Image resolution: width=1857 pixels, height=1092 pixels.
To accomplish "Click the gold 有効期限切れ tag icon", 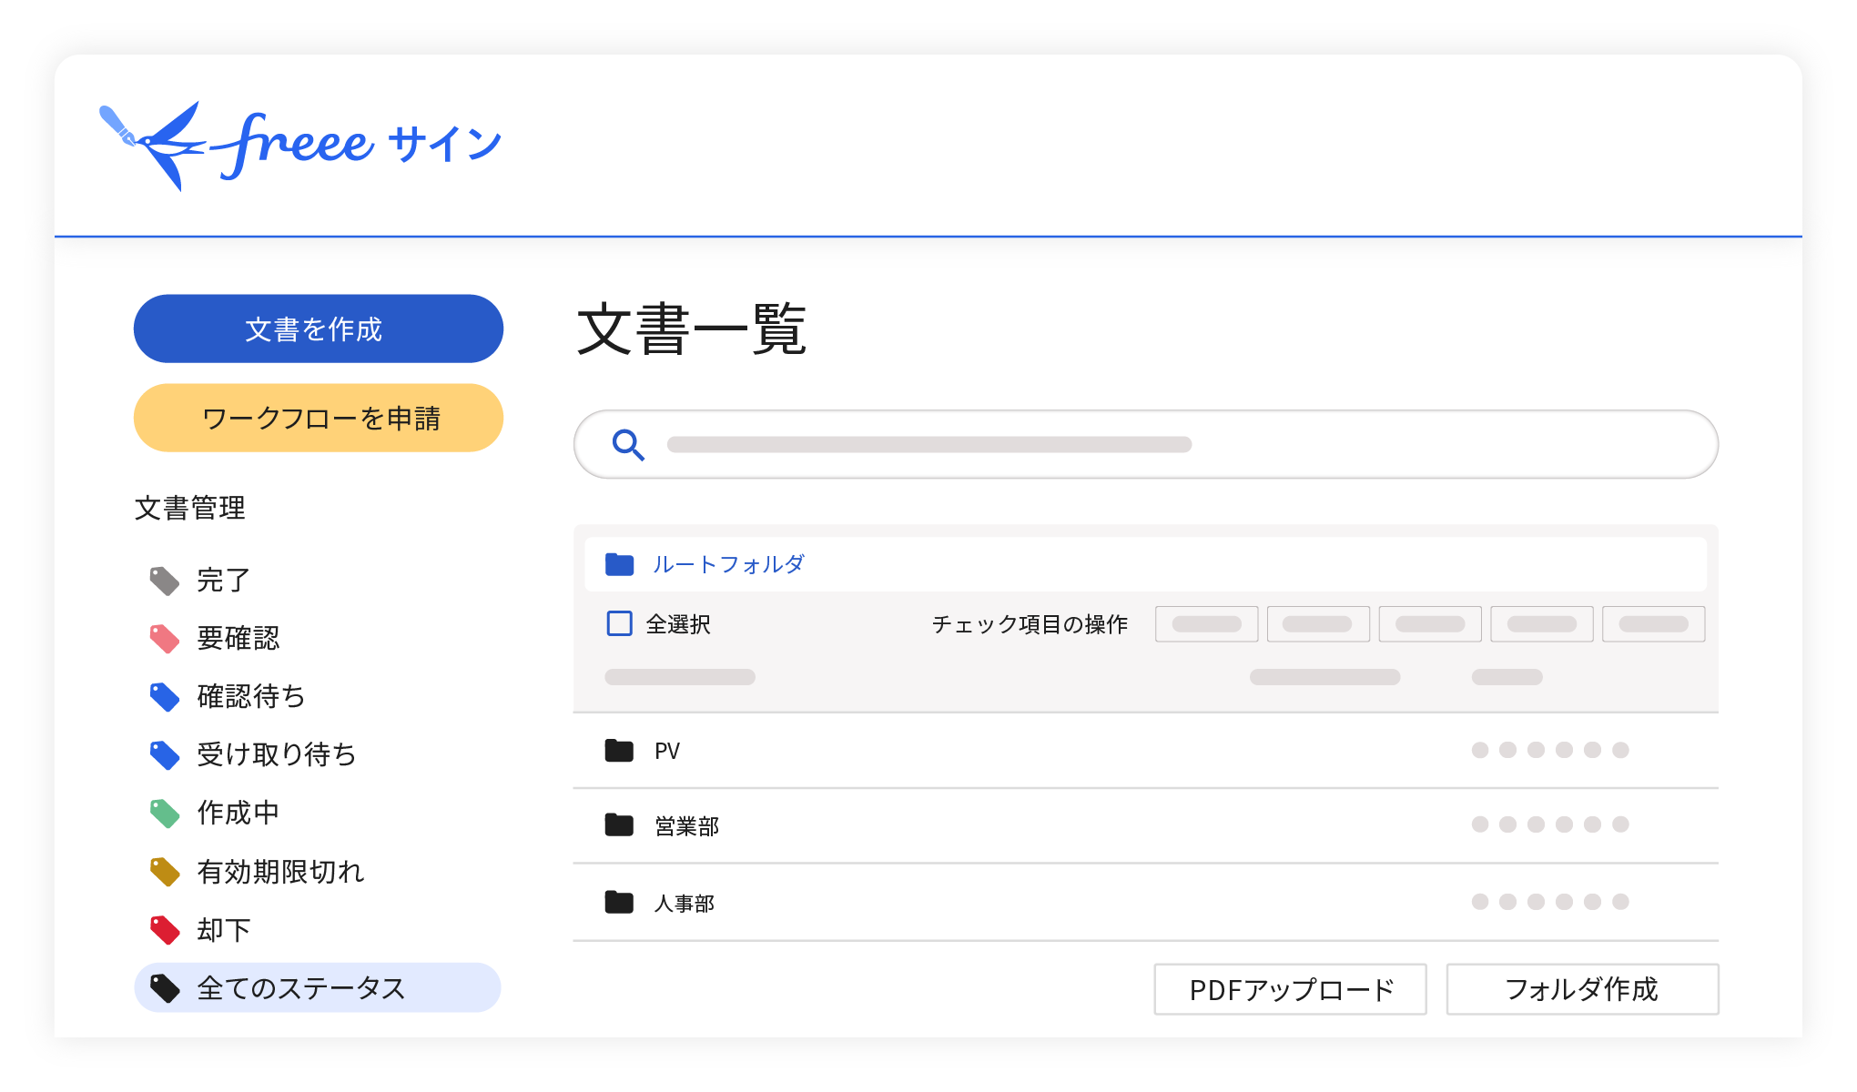I will (x=165, y=872).
